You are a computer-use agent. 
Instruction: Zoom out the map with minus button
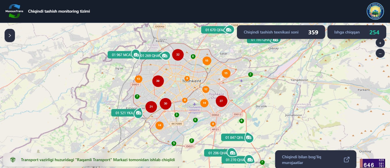pyautogui.click(x=380, y=53)
